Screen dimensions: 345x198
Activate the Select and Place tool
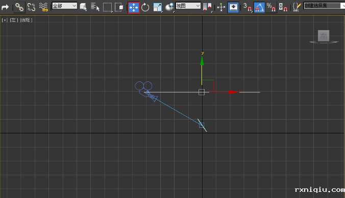(x=169, y=8)
